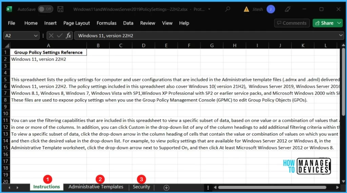Click the next sheet navigation arrow
347x193 pixels.
click(x=17, y=188)
